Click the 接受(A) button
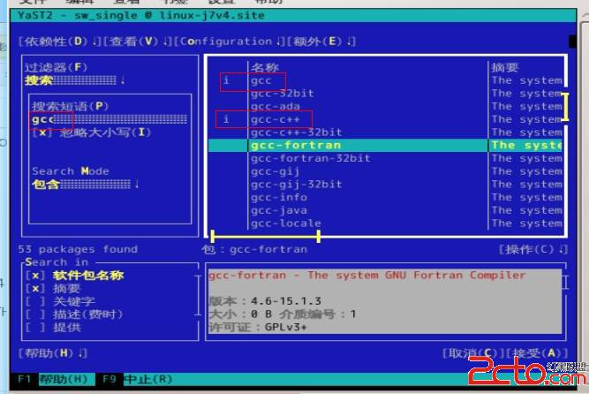Image resolution: width=589 pixels, height=394 pixels. [x=536, y=353]
